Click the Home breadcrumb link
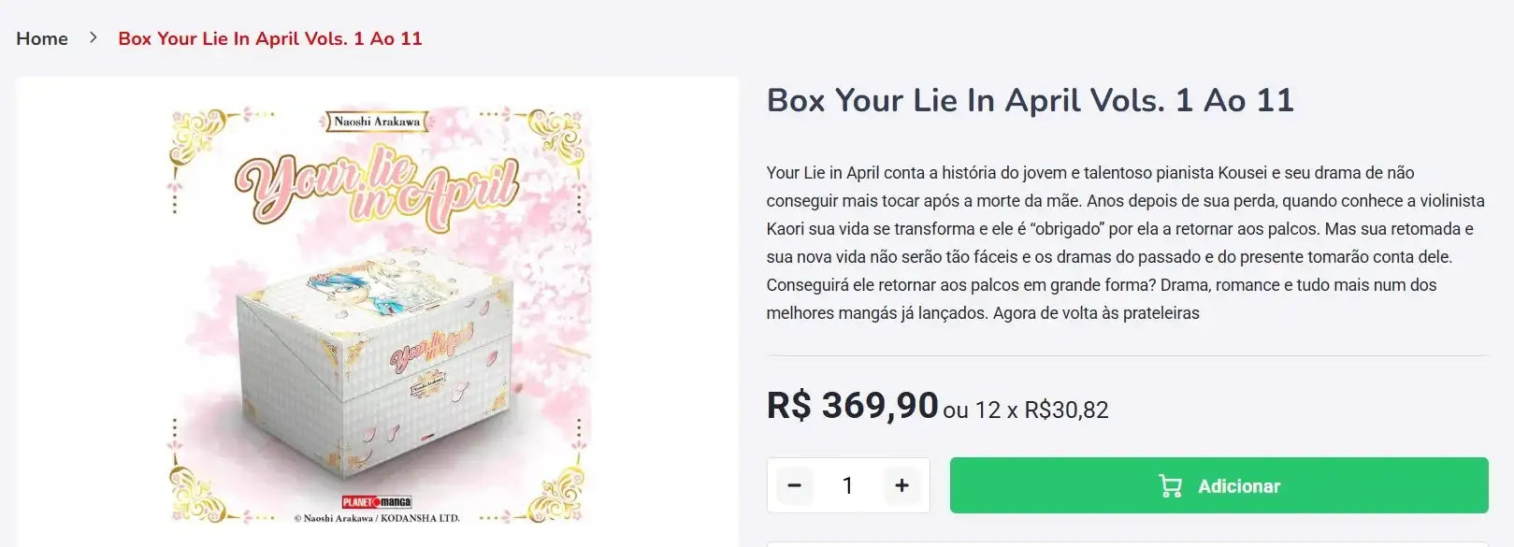Viewport: 1514px width, 547px height. pyautogui.click(x=42, y=38)
